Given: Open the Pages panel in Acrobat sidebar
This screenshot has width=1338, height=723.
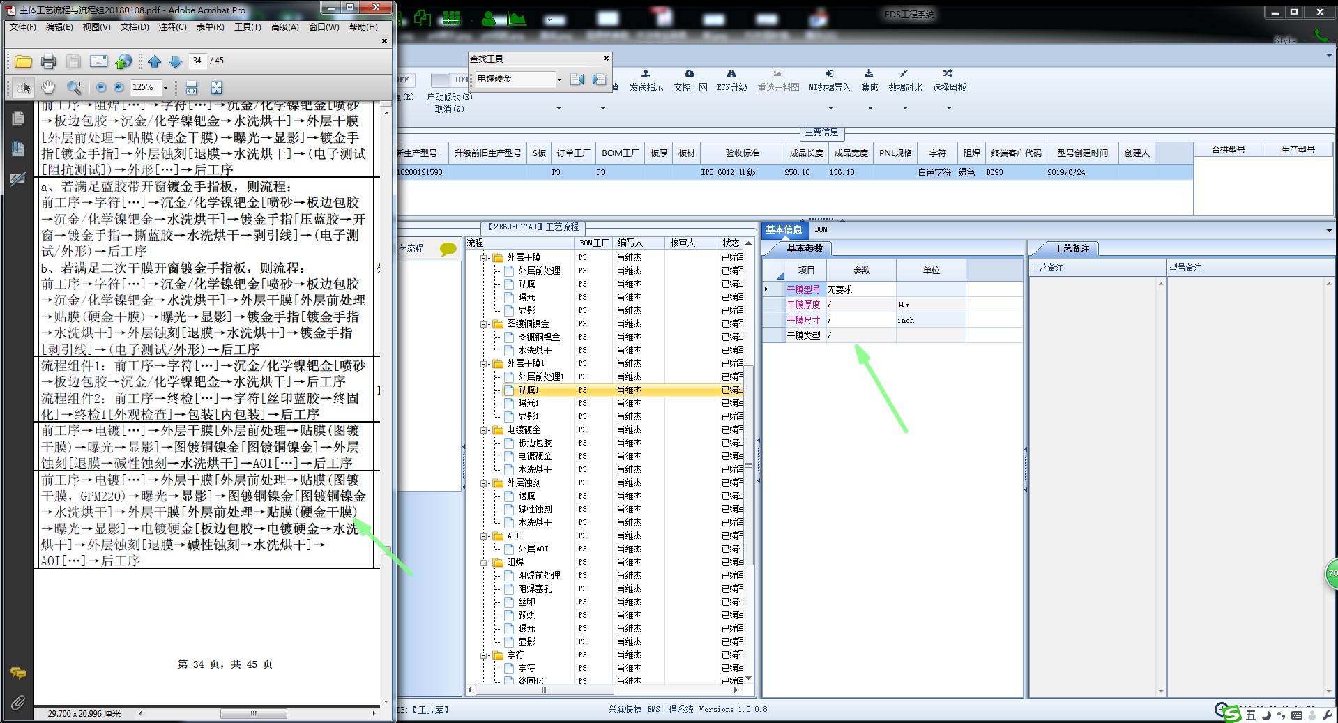Looking at the screenshot, I should (18, 119).
